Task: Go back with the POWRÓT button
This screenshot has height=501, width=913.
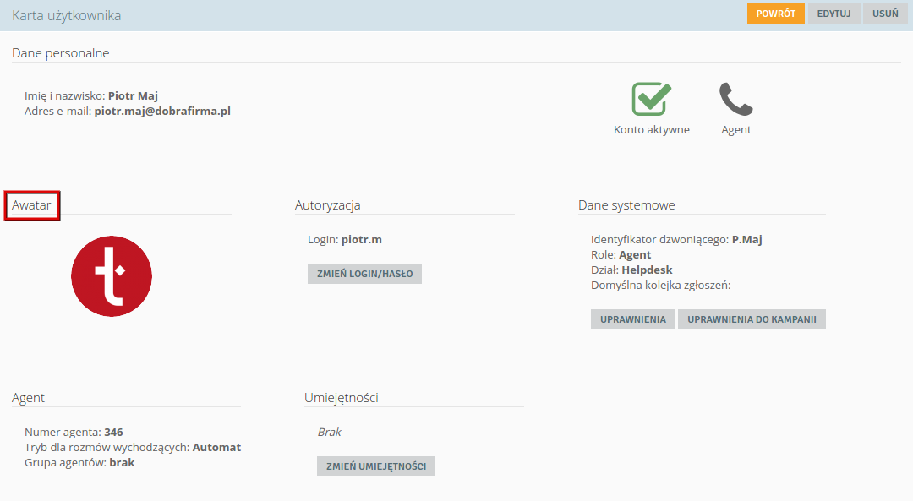Action: pos(775,14)
